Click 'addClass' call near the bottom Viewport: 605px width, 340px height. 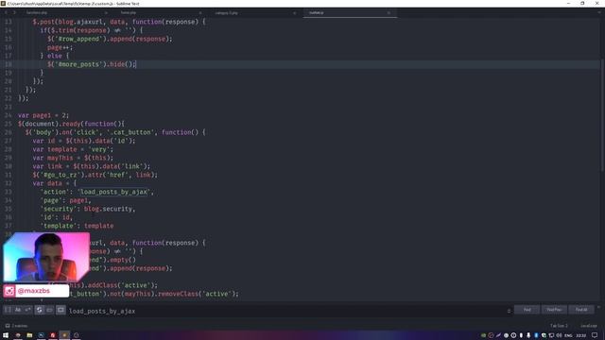point(102,285)
